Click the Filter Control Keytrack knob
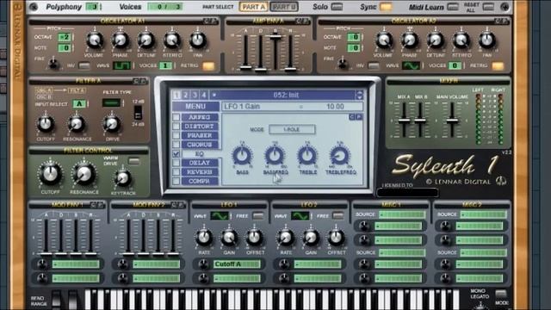Image resolution: width=551 pixels, height=310 pixels. click(x=122, y=178)
